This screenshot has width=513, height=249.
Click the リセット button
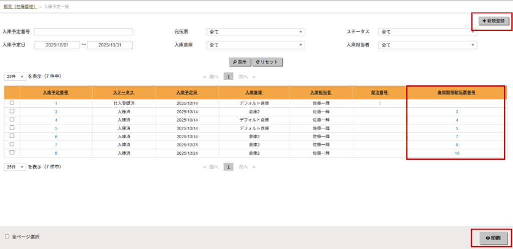[x=268, y=62]
